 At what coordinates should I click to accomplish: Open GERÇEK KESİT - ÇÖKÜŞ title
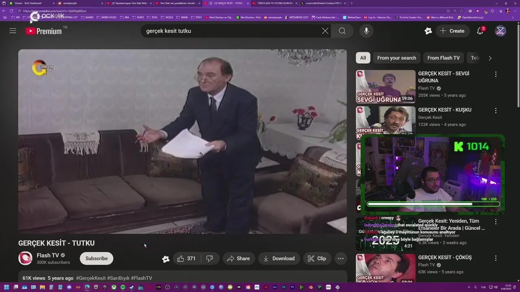(445, 258)
